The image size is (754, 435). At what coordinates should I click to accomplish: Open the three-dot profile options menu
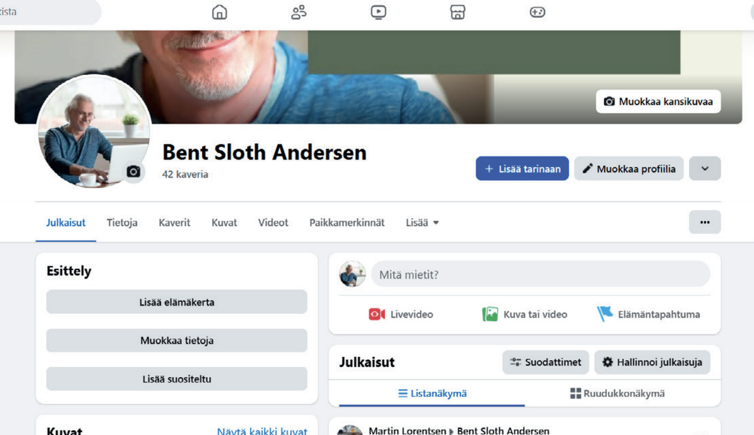pos(704,222)
